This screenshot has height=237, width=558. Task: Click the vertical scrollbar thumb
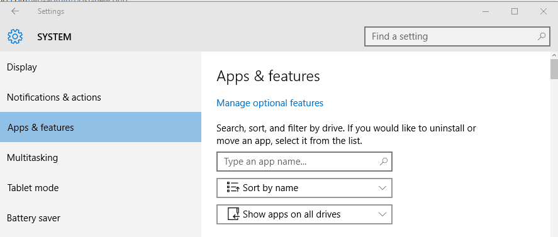(x=554, y=69)
